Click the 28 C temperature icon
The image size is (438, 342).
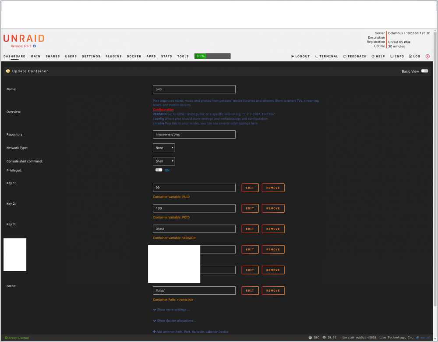click(x=310, y=338)
